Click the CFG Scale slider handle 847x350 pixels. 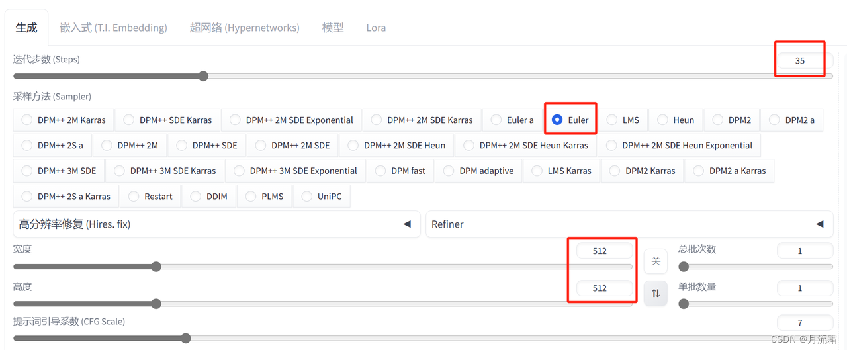click(x=186, y=338)
